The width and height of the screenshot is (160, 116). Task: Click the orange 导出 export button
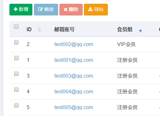(x=96, y=9)
